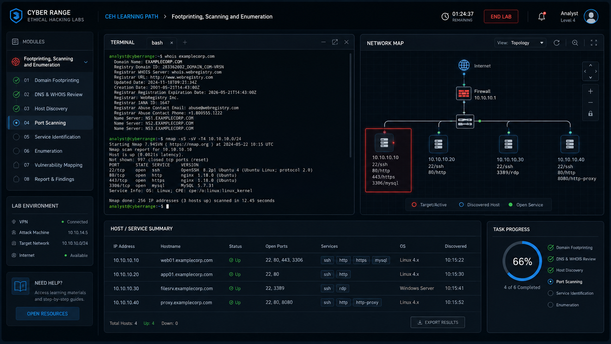Pop out the terminal window
Image resolution: width=611 pixels, height=344 pixels.
tap(335, 42)
